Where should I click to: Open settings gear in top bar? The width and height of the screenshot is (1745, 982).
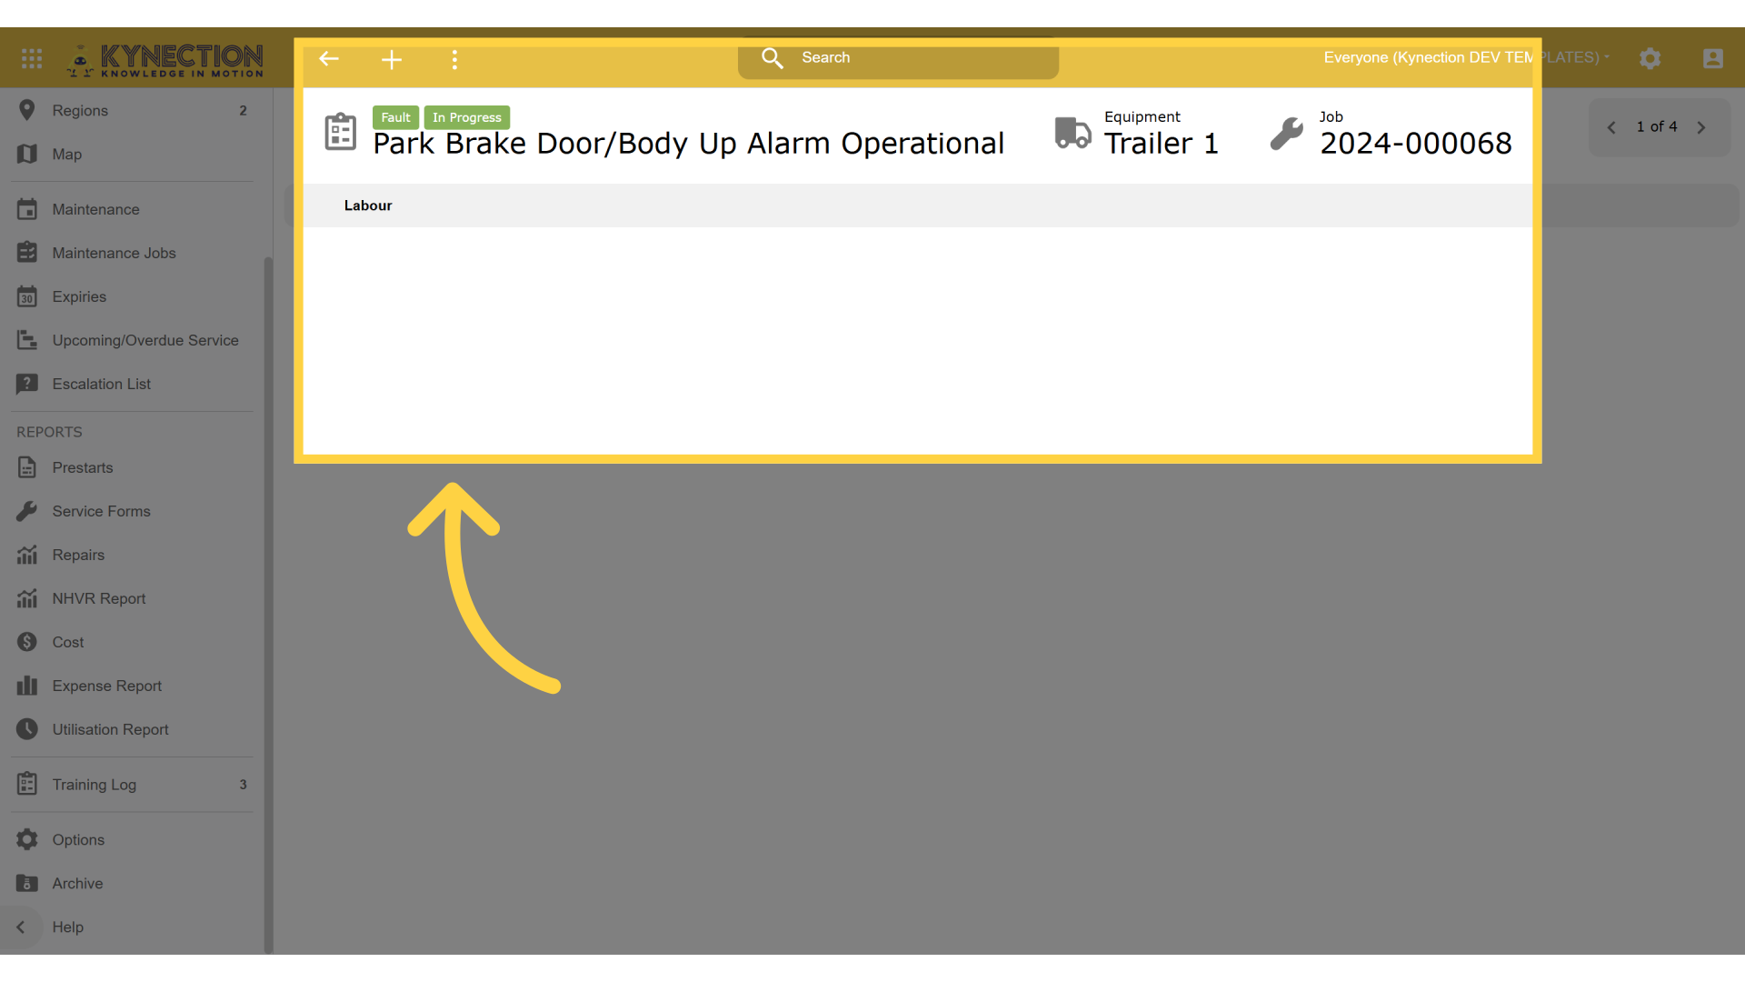coord(1650,58)
